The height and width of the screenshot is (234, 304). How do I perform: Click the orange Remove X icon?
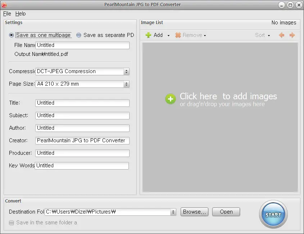pyautogui.click(x=178, y=35)
